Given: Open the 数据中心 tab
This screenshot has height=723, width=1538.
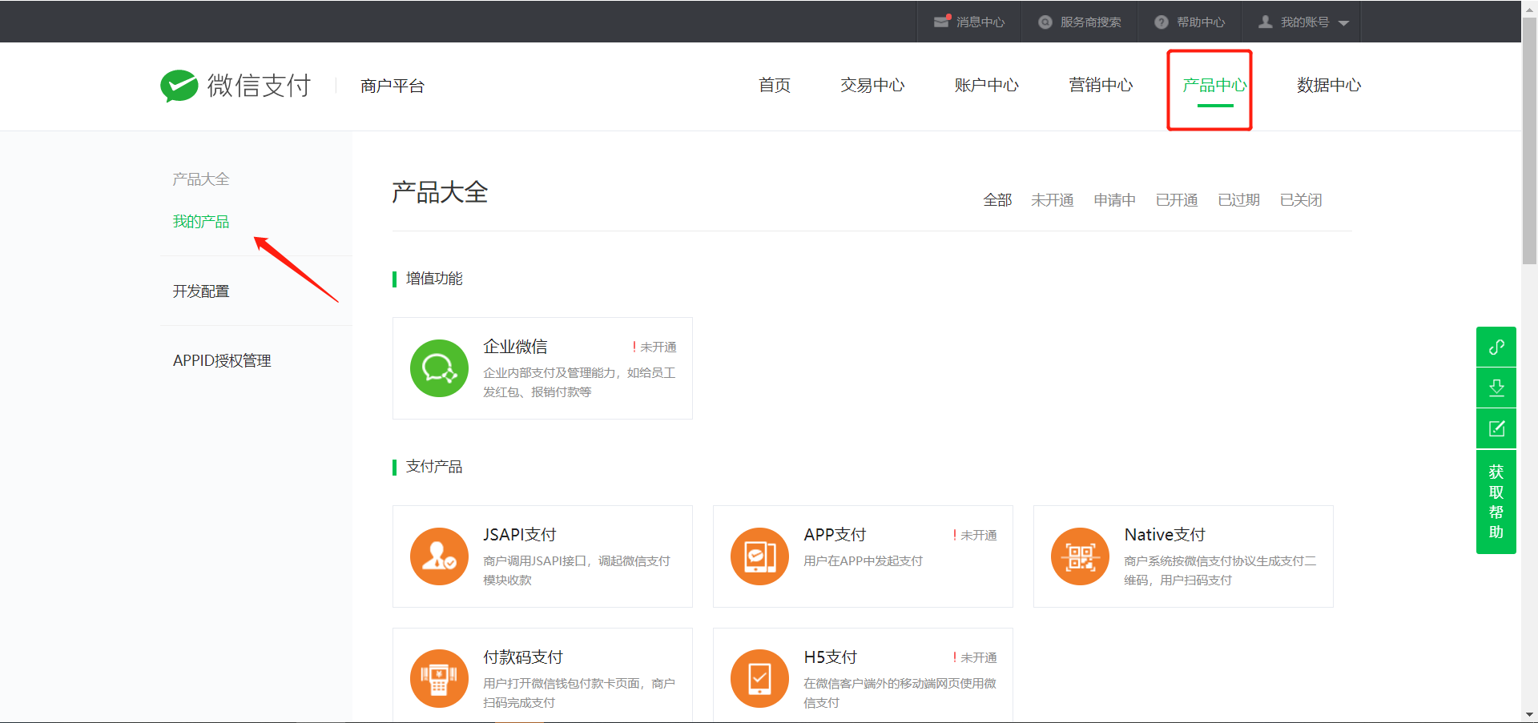Looking at the screenshot, I should [1329, 85].
